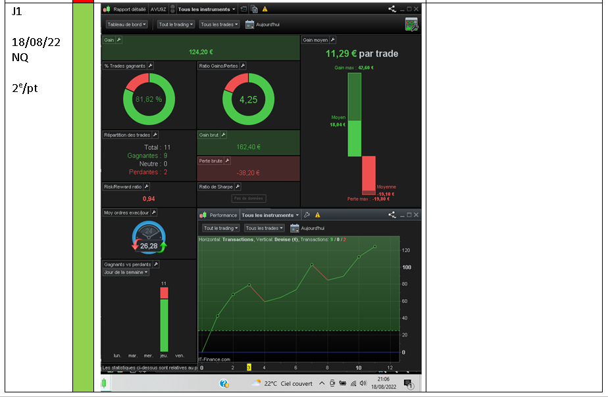Click the 4,25 gains/losses ratio donut chart
This screenshot has height=397, width=608.
click(x=249, y=99)
